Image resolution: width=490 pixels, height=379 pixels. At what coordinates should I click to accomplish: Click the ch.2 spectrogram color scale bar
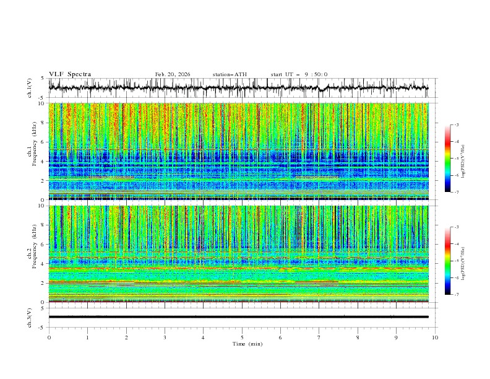(x=448, y=261)
